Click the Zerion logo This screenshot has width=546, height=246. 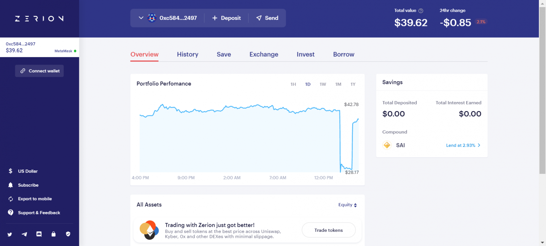pos(39,18)
